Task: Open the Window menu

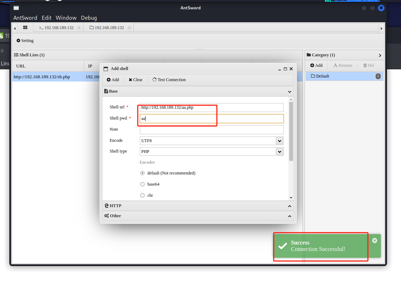Action: [66, 18]
